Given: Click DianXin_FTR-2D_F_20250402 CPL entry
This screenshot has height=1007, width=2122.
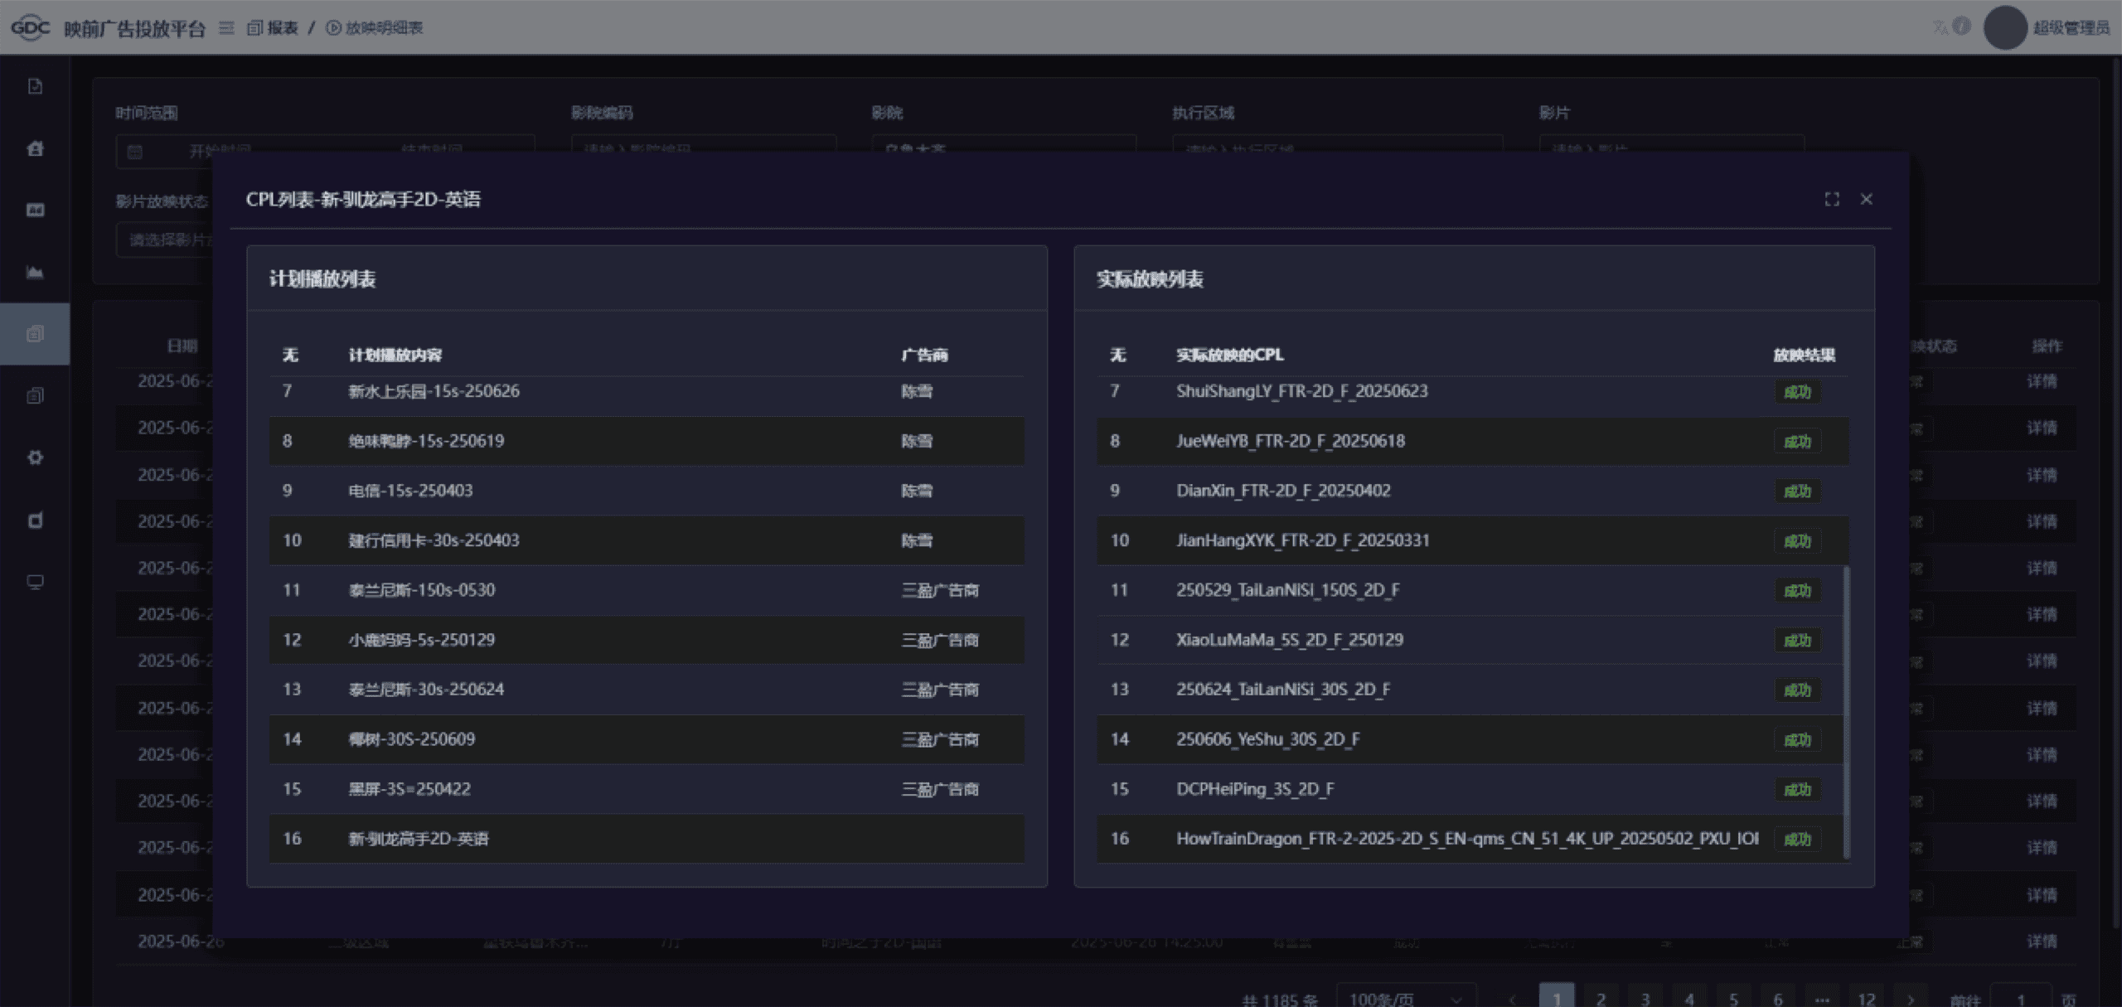Looking at the screenshot, I should [1283, 491].
